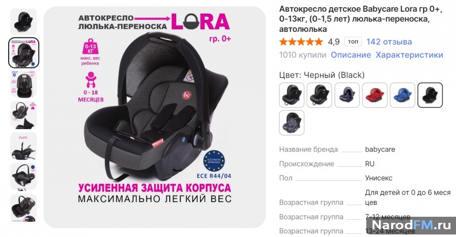The height and width of the screenshot is (237, 456).
Task: Jump to the Описание section
Action: (351, 55)
